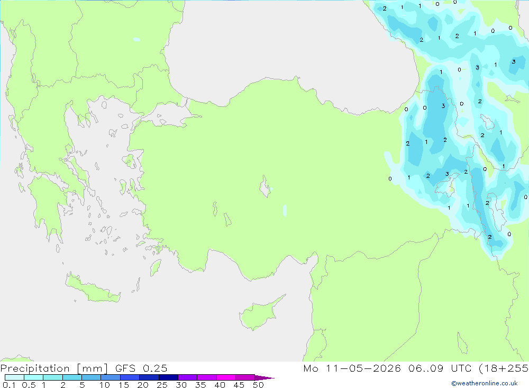
Task: Select the 15–20 mm legend color swatch
Action: (130, 377)
